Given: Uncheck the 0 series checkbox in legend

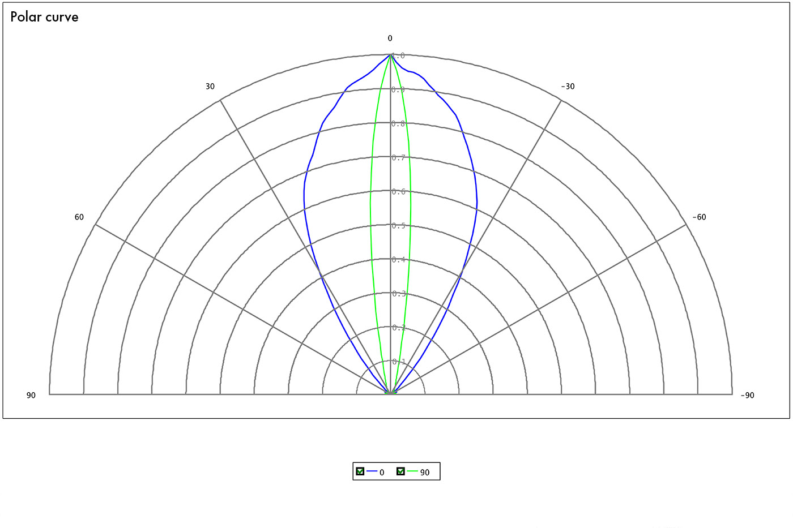Looking at the screenshot, I should coord(360,471).
